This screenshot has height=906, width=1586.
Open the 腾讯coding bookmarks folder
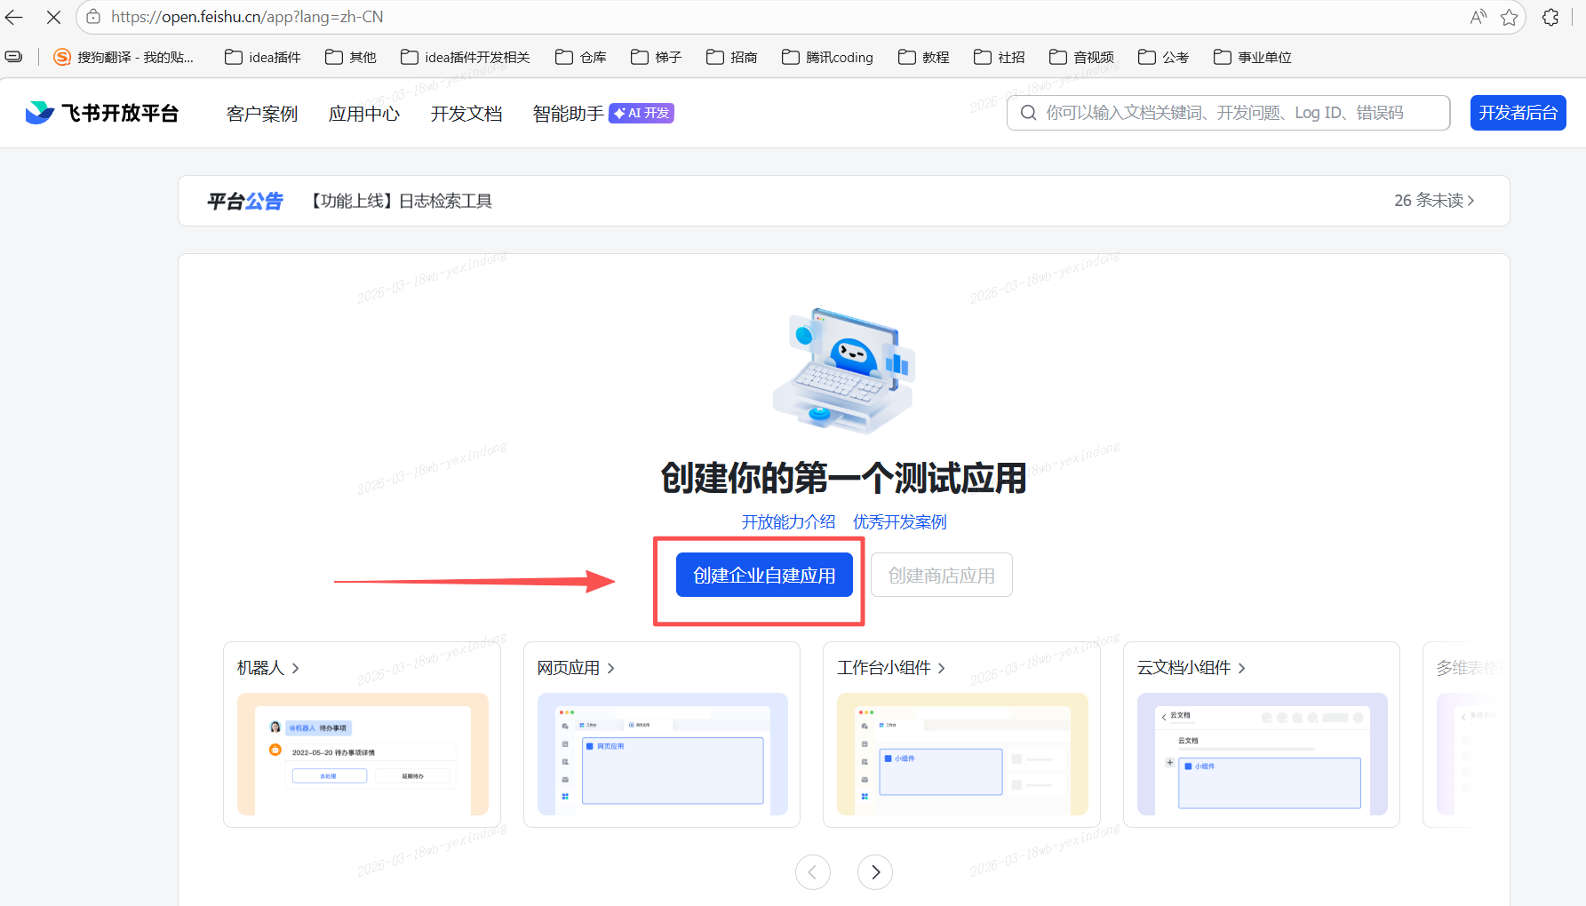(826, 56)
